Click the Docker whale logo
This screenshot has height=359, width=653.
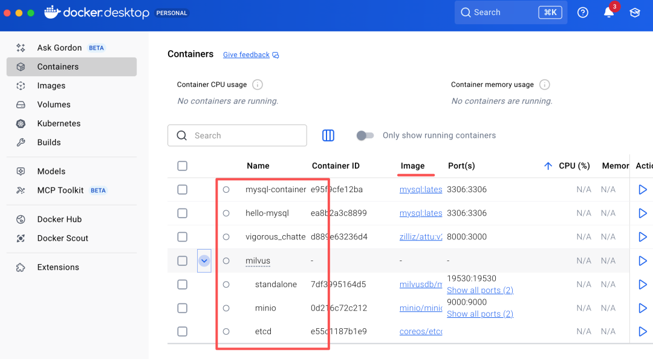(x=52, y=12)
